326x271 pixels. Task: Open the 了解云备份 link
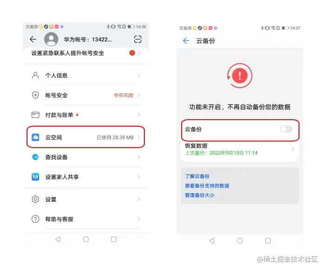coord(197,176)
